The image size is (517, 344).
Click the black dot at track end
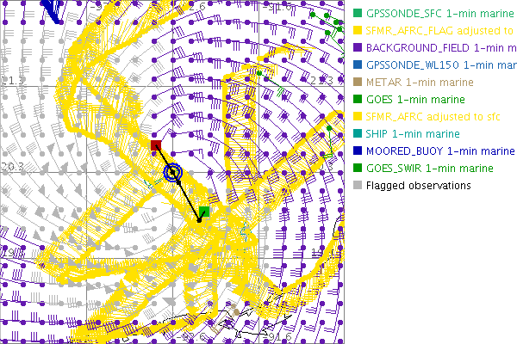199,220
